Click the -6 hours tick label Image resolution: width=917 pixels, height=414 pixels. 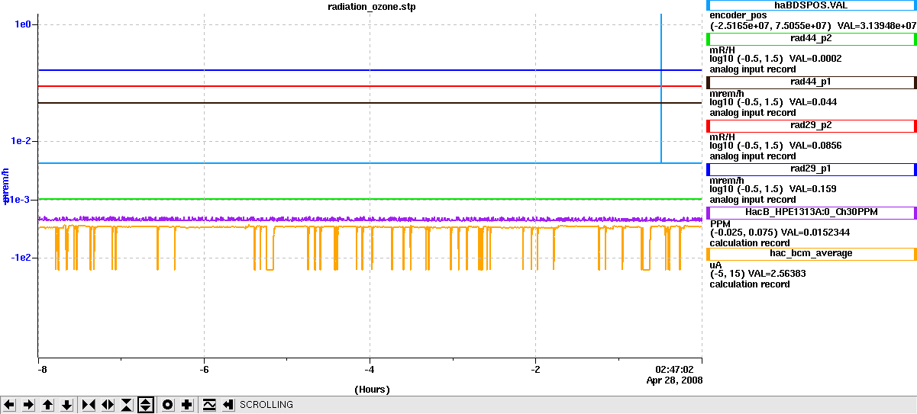coord(204,370)
